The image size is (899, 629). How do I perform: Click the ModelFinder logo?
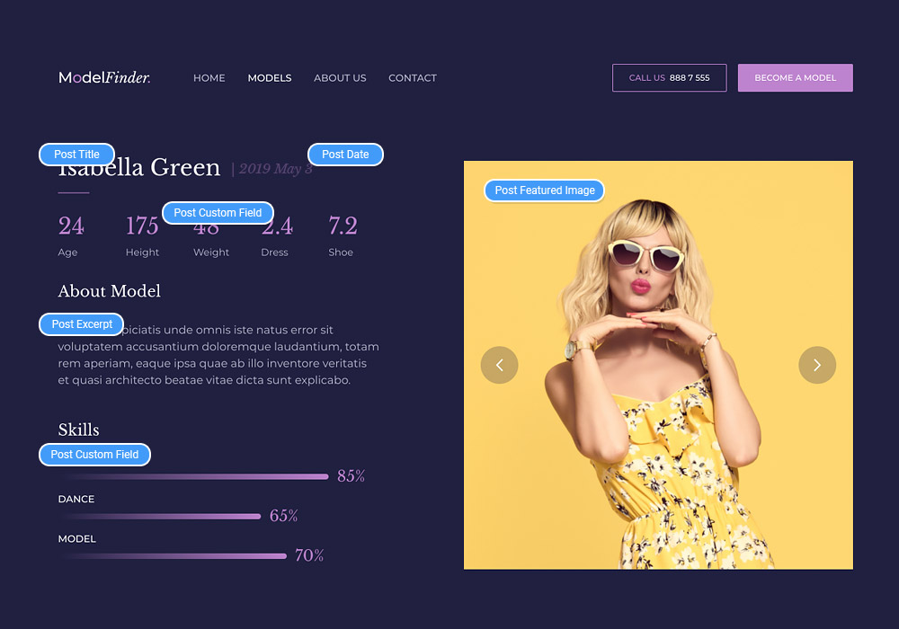104,78
